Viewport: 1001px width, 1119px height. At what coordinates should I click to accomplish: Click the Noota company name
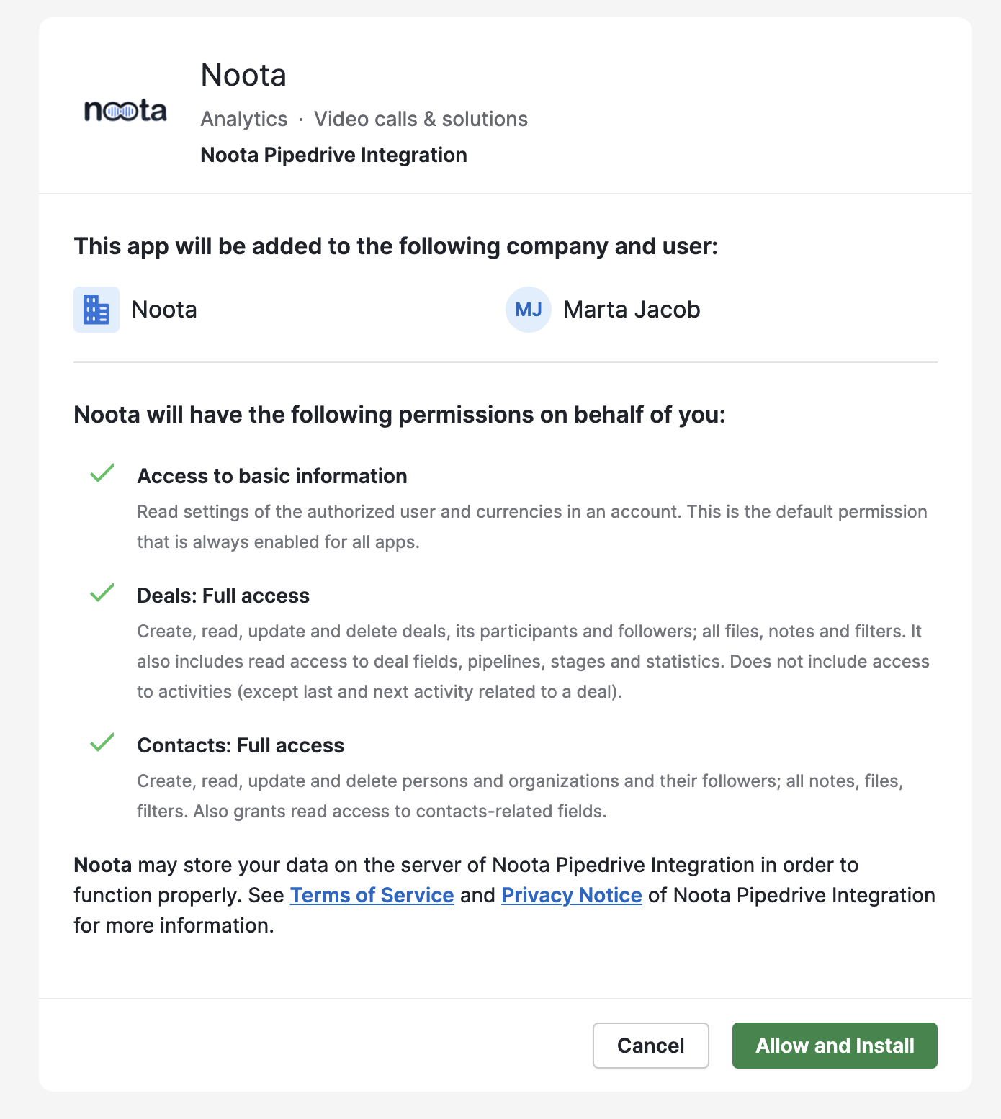164,310
